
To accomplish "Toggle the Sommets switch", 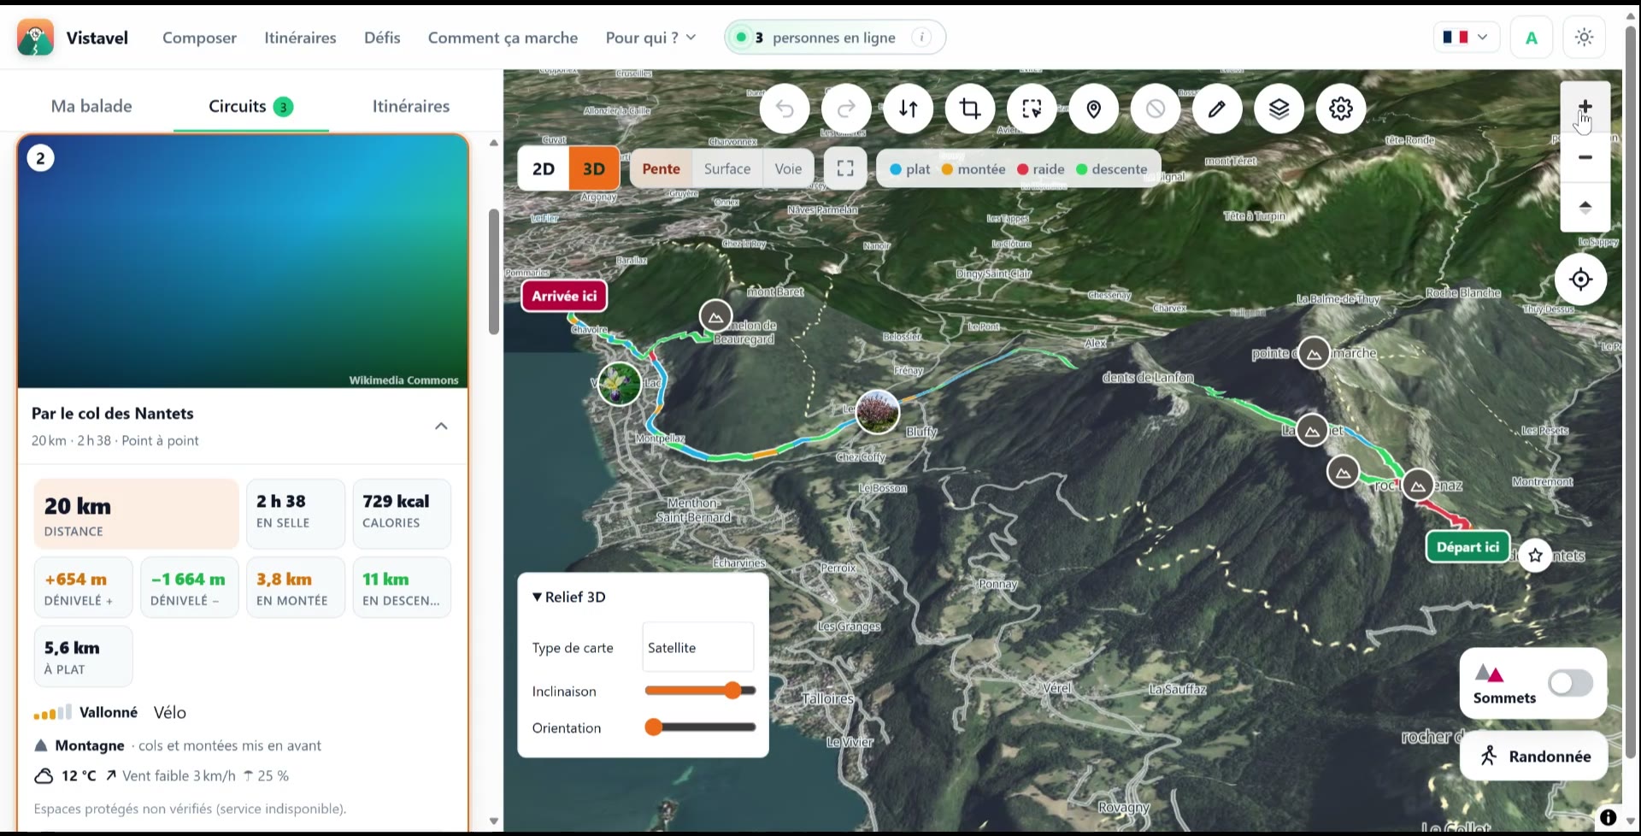I will pos(1571,683).
